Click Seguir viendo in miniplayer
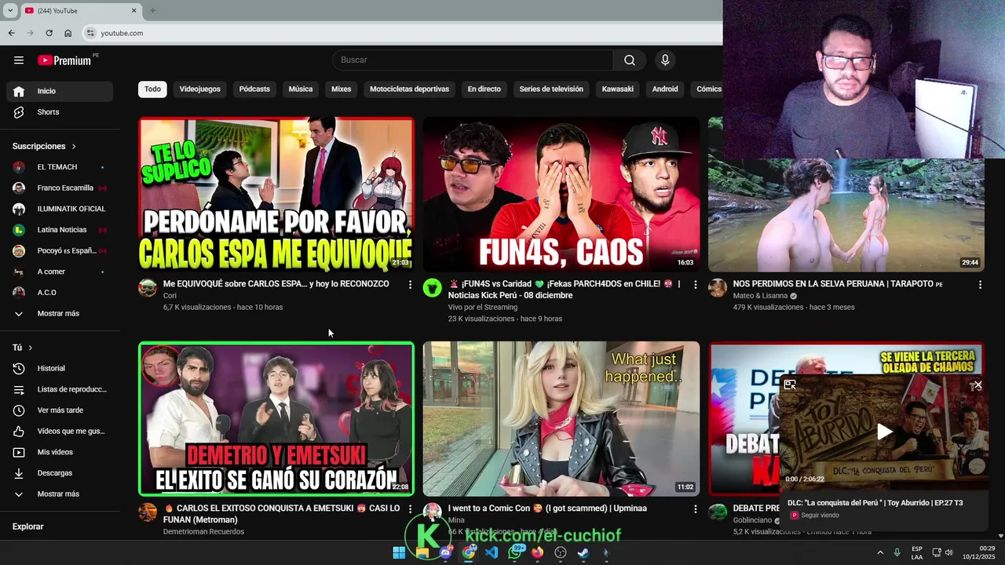 (820, 516)
